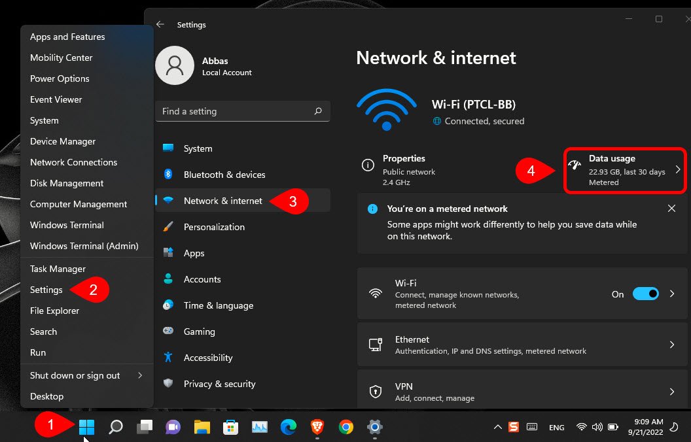This screenshot has width=691, height=442.
Task: Launch Microsoft Edge from the taskbar
Action: coord(288,427)
